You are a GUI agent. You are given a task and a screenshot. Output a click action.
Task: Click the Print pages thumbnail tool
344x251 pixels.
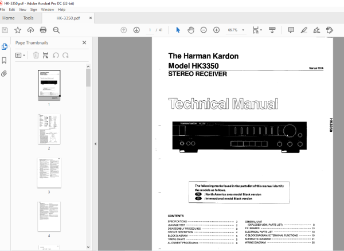[x=45, y=55]
